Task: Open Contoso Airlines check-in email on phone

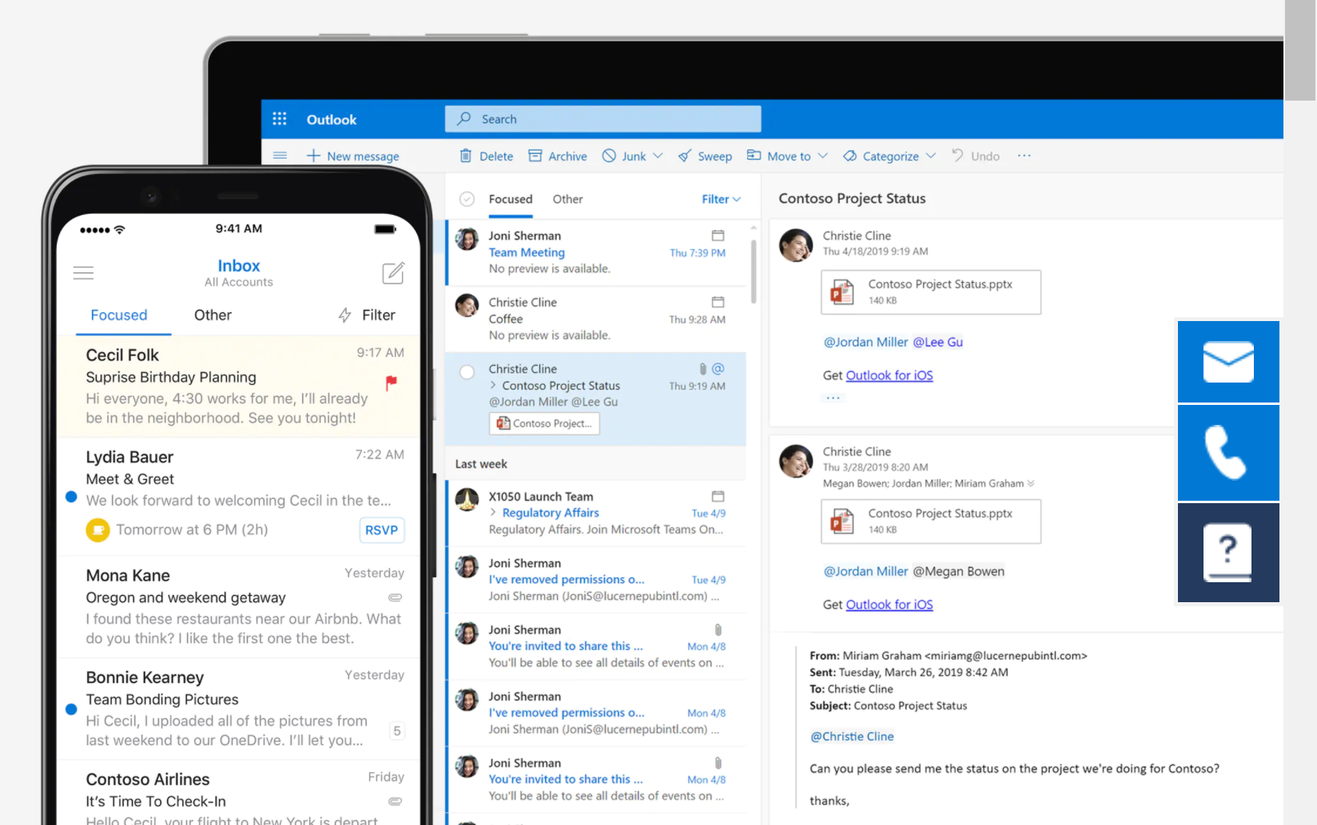Action: (x=239, y=795)
